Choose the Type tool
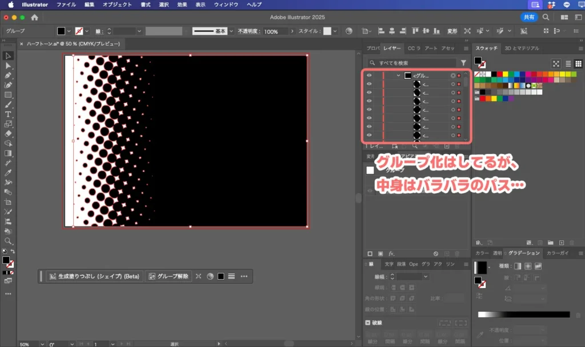 (x=8, y=114)
